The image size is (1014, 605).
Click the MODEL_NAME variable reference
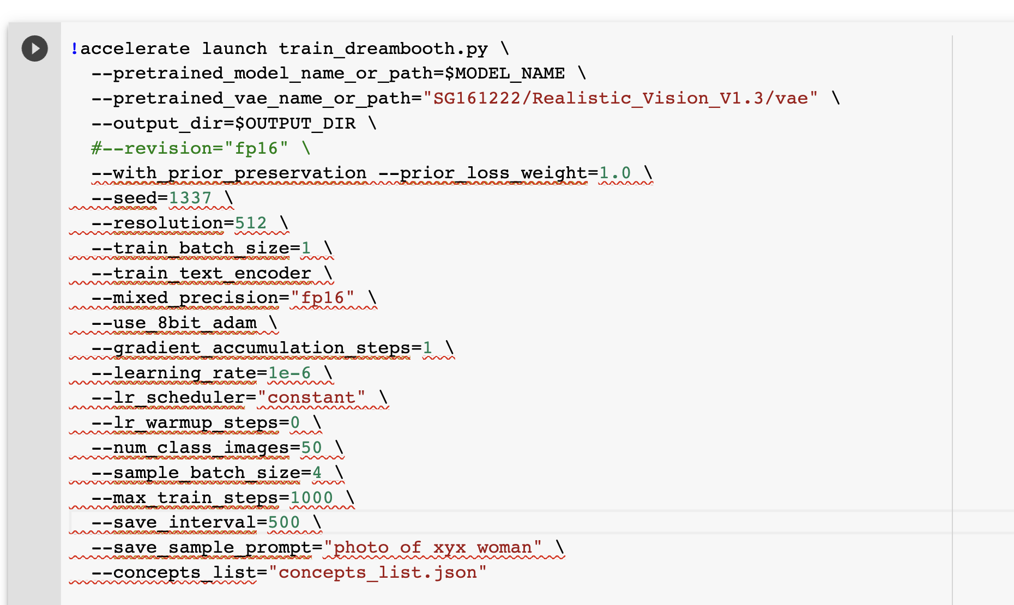506,72
